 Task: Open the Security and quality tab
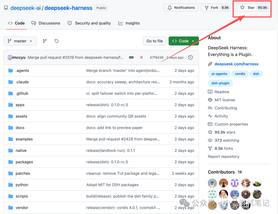89,23
